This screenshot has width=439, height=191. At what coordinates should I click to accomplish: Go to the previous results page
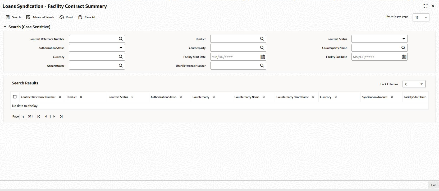point(46,116)
